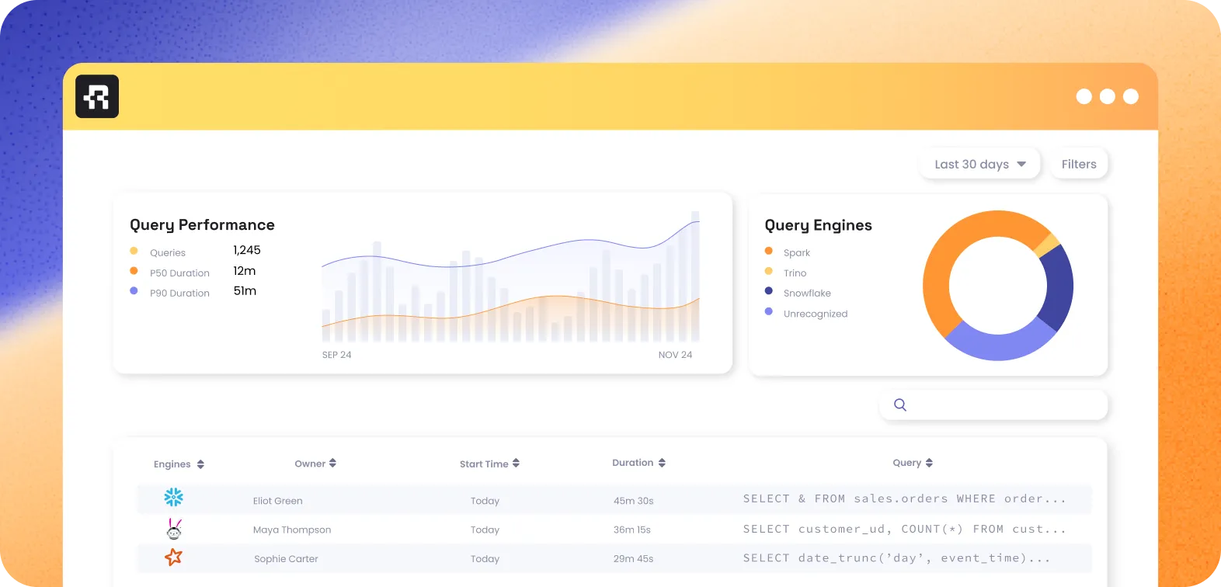Click owner name Eliot Green
Screen dimensions: 1221x587
coord(278,501)
